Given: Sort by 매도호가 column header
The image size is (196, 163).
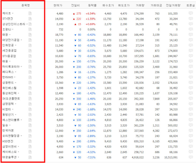Looking at the screenshot, I should coord(124,5).
